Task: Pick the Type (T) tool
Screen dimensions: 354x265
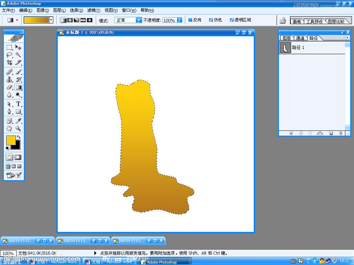Action: coord(18,104)
